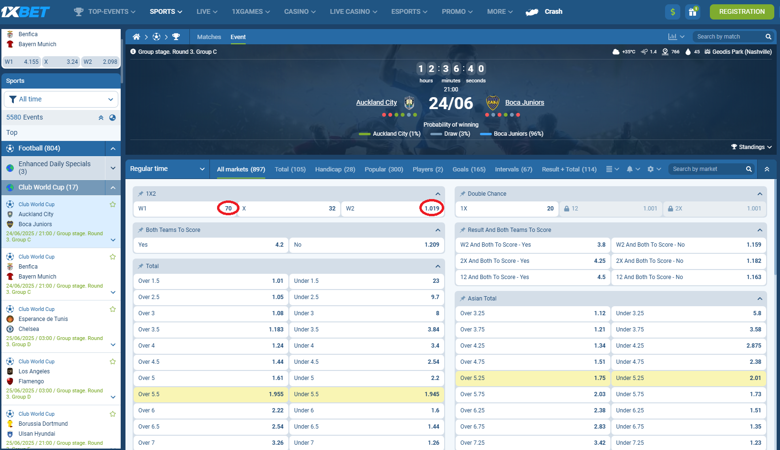
Task: Collapse Football (804) section
Action: pos(113,149)
